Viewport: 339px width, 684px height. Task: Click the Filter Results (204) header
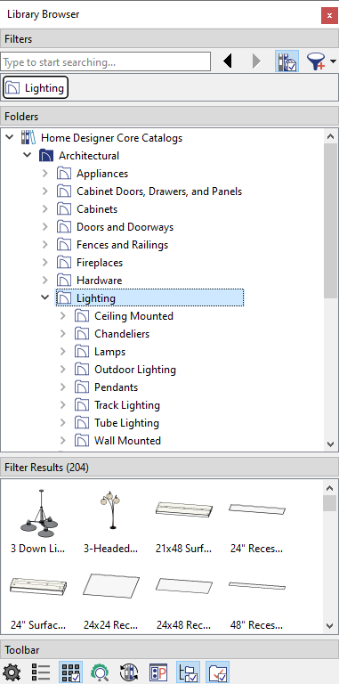point(169,468)
